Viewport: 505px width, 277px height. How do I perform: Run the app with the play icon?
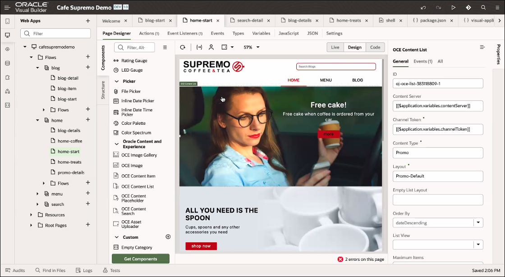(x=454, y=7)
